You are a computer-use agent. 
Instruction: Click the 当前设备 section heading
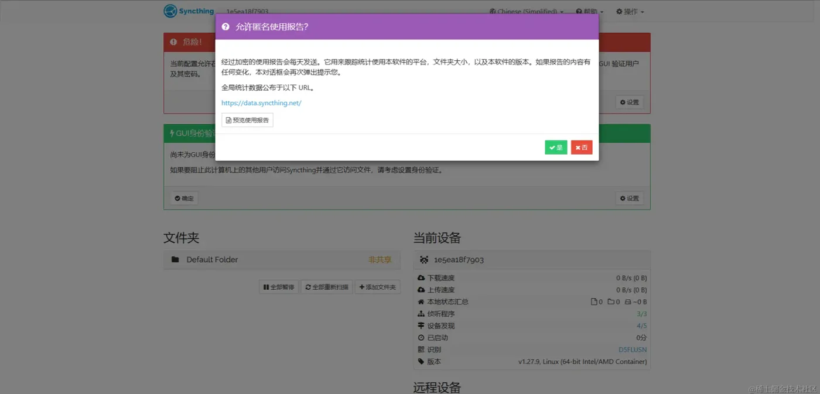(438, 238)
